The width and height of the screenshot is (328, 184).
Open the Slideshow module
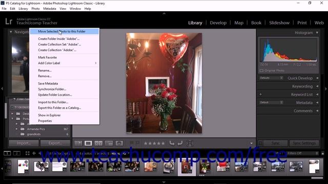point(279,22)
